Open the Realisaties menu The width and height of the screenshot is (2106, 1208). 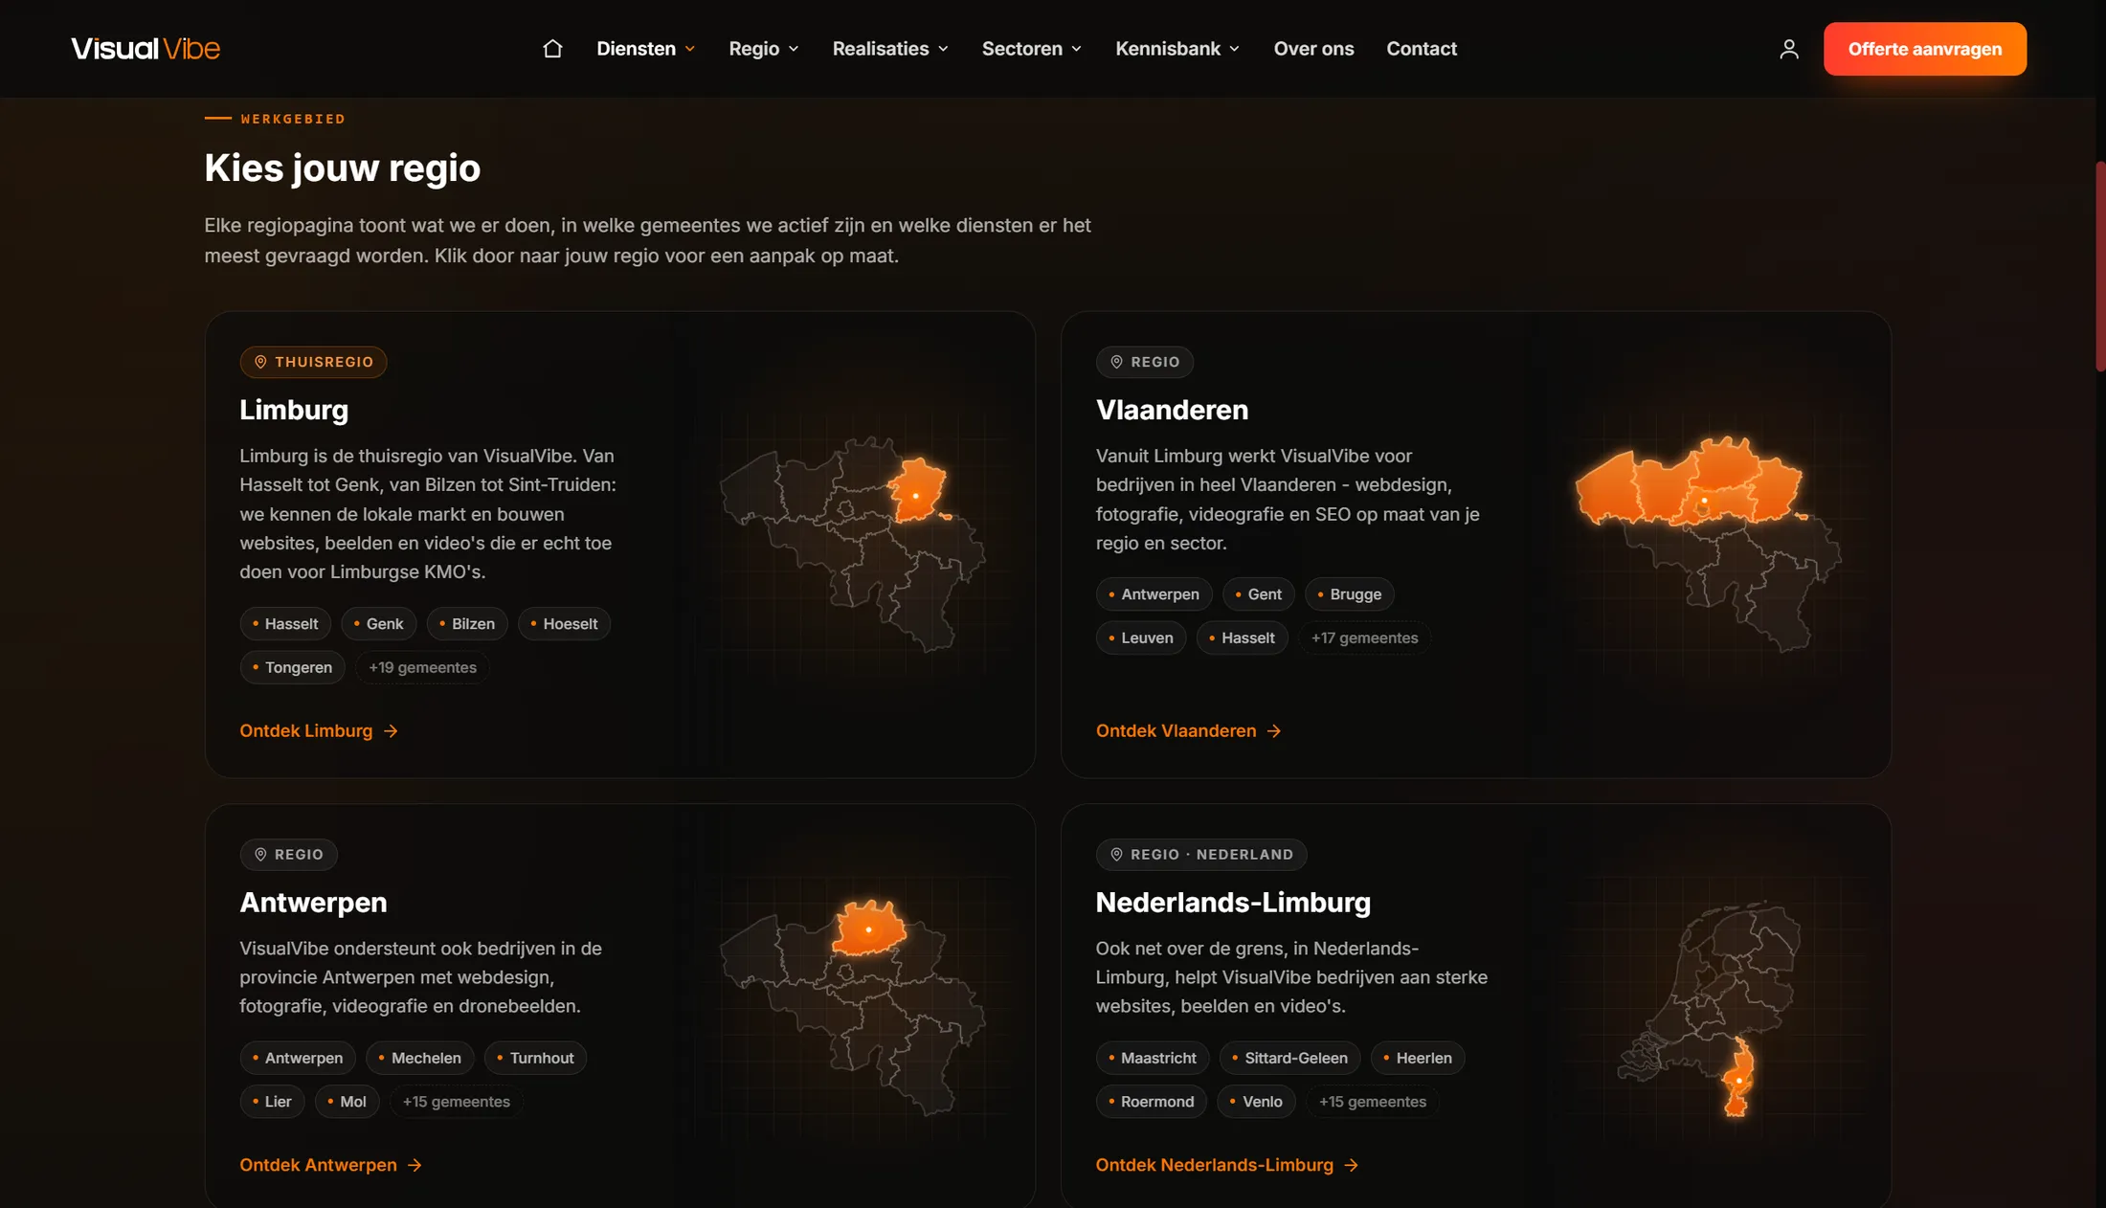tap(890, 49)
